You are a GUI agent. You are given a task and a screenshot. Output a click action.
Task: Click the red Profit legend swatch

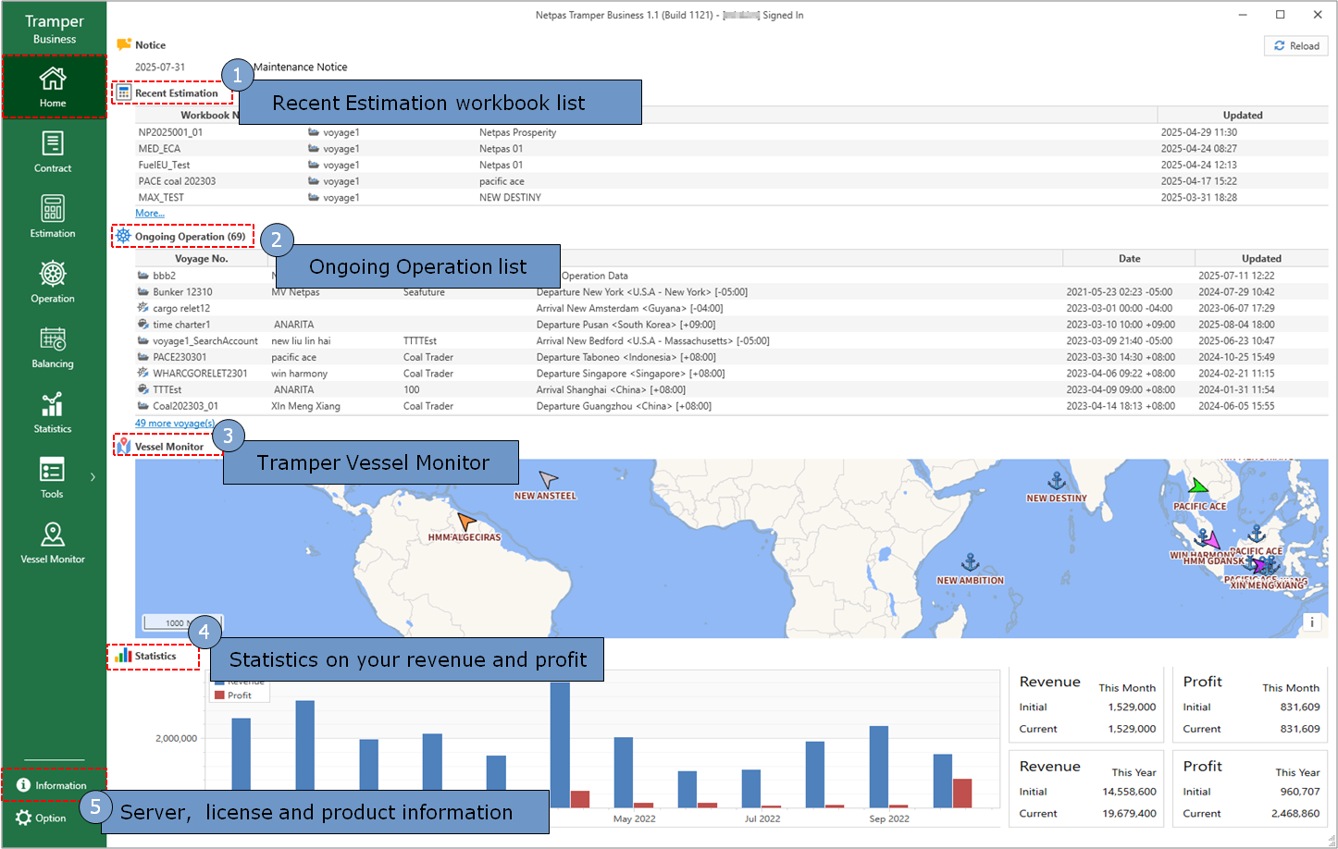(x=220, y=695)
